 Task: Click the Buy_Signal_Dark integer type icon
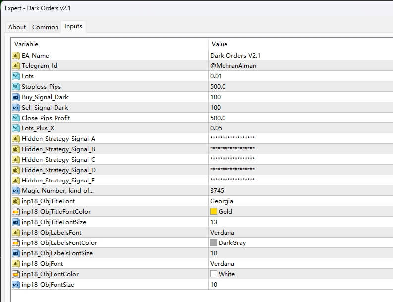point(15,97)
